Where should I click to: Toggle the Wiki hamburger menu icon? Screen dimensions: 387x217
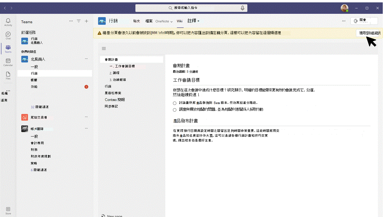tap(104, 49)
